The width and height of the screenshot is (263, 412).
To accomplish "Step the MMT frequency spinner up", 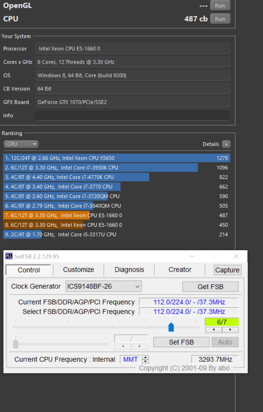I will (145, 358).
